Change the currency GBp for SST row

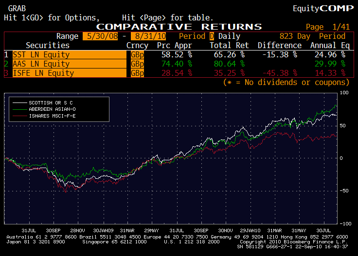click(x=138, y=54)
